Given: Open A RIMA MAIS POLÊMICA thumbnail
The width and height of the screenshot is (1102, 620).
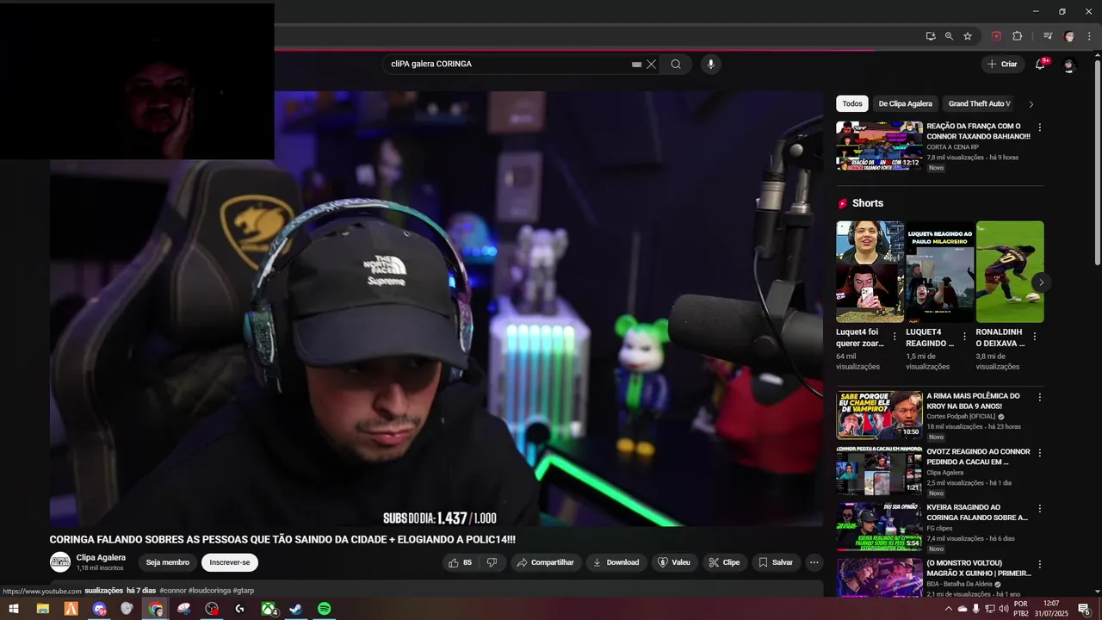Looking at the screenshot, I should (879, 415).
